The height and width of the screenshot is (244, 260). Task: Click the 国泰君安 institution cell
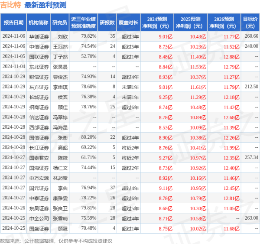39,158
